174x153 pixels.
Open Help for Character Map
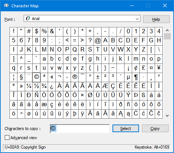pyautogui.click(x=156, y=19)
